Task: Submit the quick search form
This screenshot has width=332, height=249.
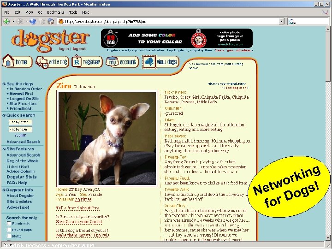Action: (x=20, y=135)
